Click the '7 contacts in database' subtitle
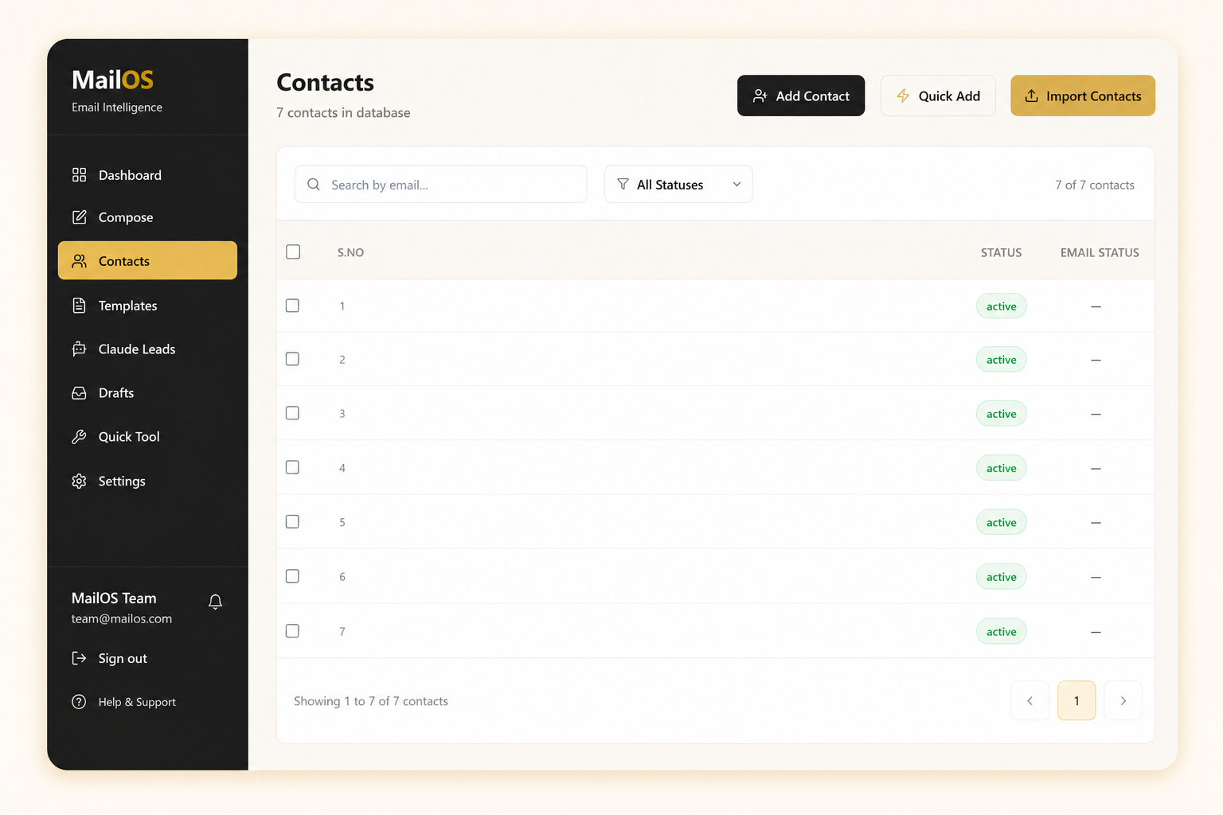1223x815 pixels. coord(343,113)
